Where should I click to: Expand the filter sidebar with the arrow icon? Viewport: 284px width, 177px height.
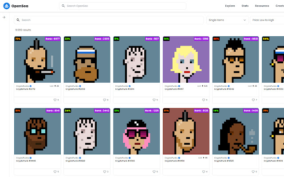click(4, 17)
